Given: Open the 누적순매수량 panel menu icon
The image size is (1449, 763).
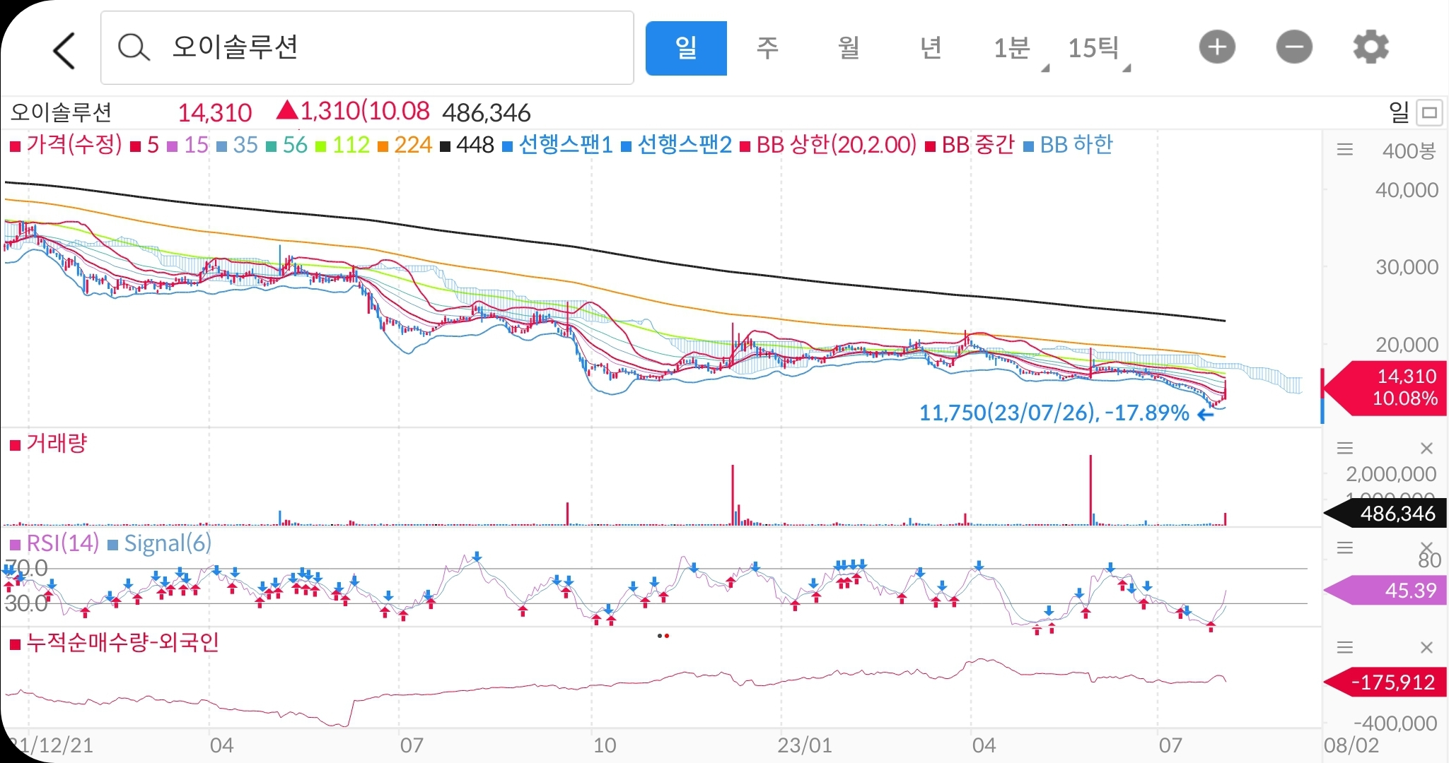Looking at the screenshot, I should (x=1345, y=647).
